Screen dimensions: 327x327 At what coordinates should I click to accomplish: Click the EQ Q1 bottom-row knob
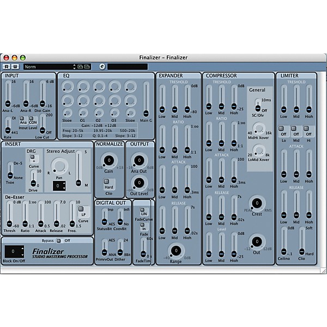[x=83, y=113]
